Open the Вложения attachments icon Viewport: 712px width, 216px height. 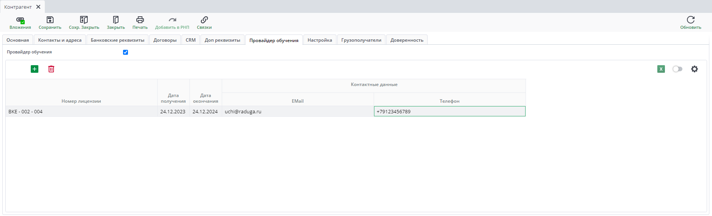[20, 20]
